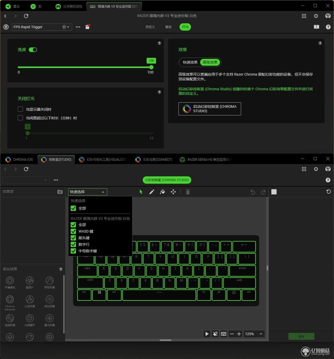Open 自定义 customize tab

point(150,27)
